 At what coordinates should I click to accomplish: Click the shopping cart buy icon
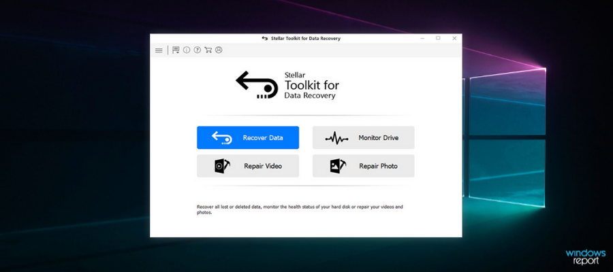208,50
